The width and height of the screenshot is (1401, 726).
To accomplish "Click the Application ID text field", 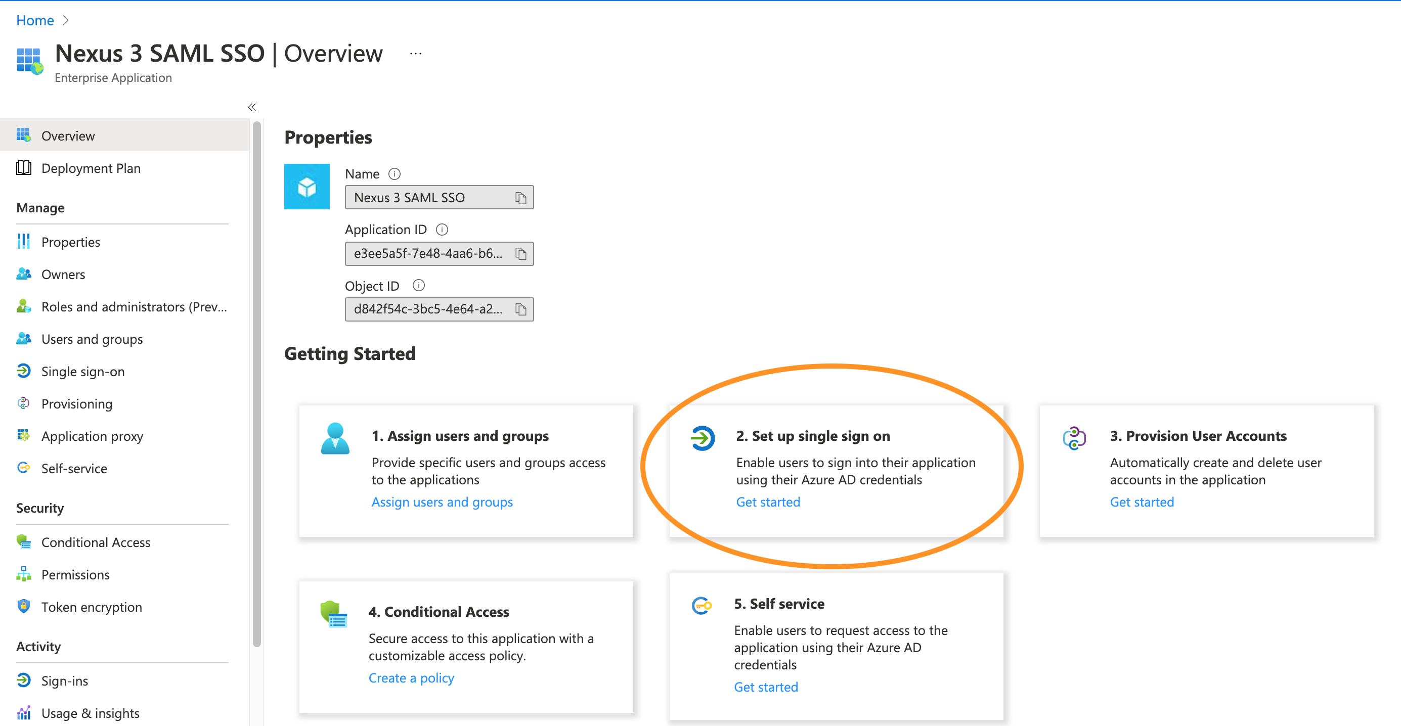I will click(427, 254).
